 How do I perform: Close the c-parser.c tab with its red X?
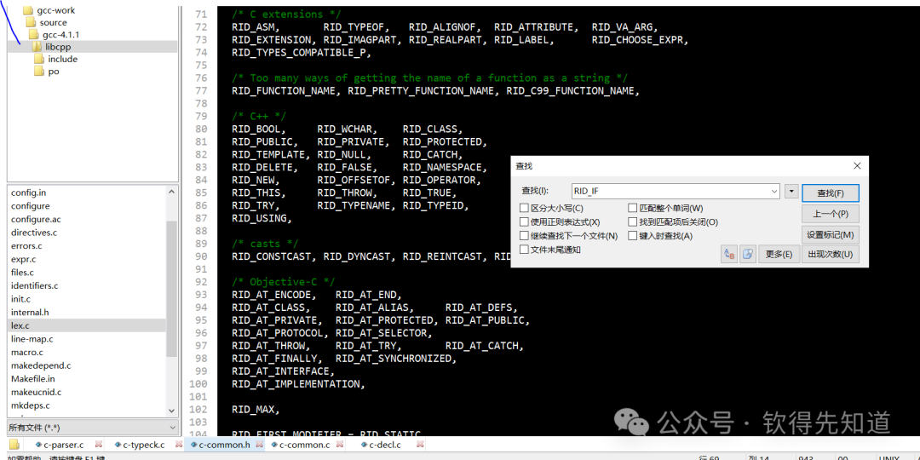pos(99,445)
